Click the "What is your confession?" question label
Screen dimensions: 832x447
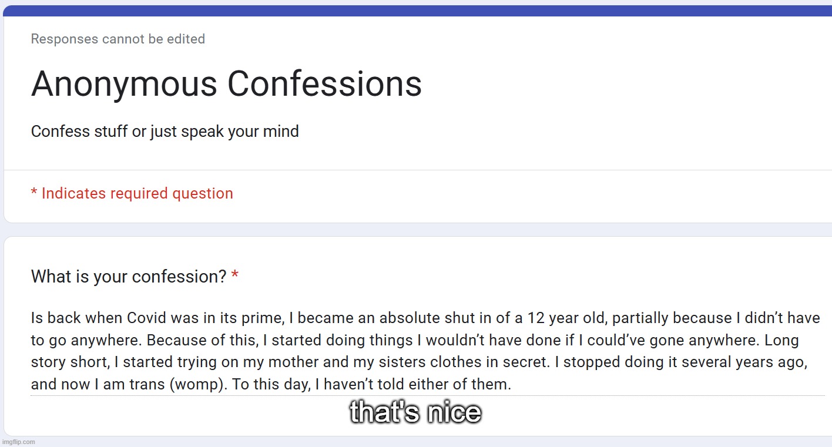[x=128, y=276]
